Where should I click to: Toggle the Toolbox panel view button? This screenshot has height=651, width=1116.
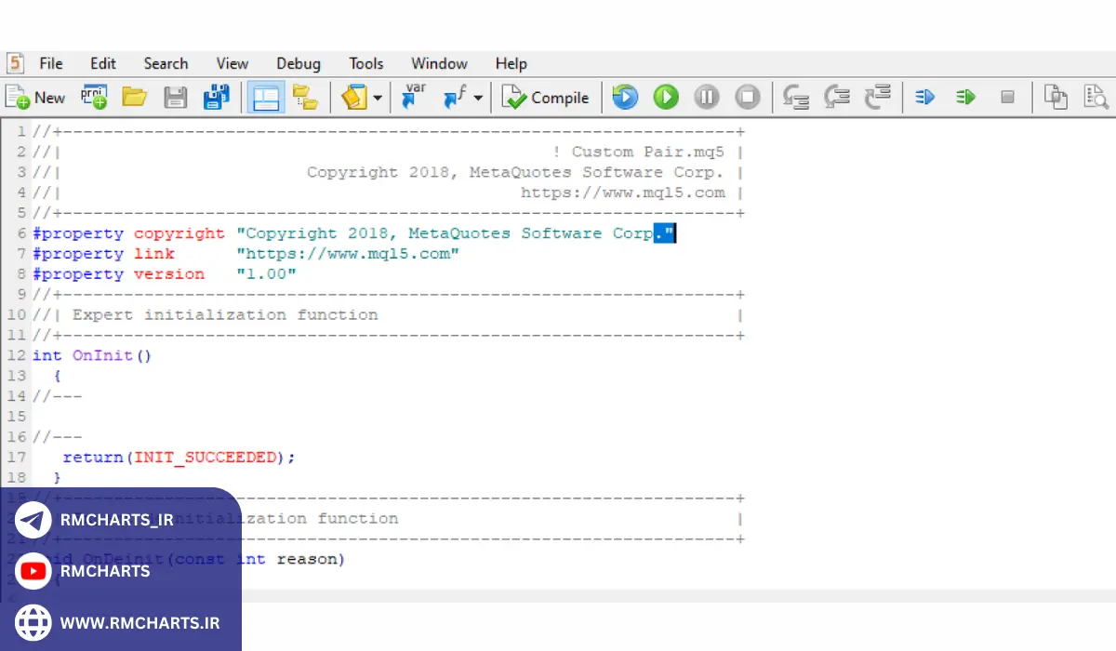267,97
